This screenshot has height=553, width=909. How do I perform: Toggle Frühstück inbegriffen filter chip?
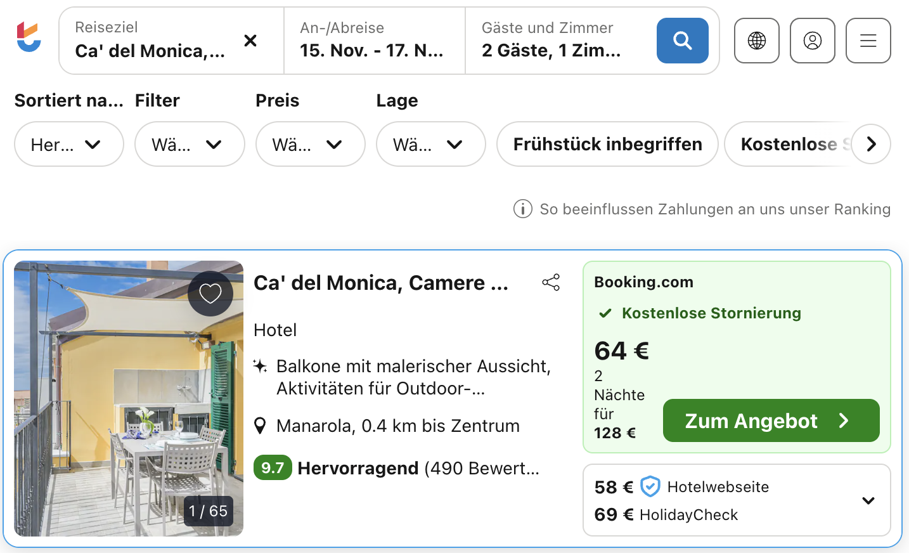607,144
